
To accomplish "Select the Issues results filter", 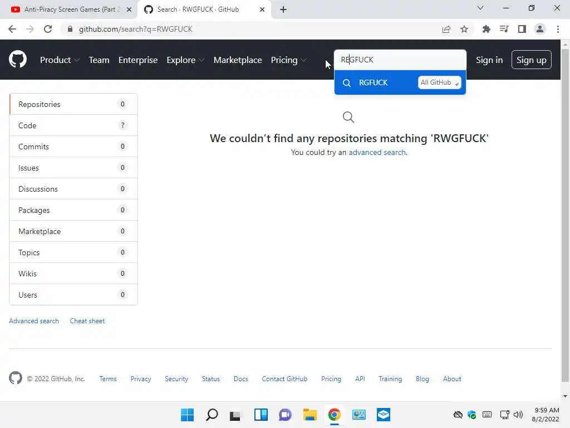I will click(73, 167).
